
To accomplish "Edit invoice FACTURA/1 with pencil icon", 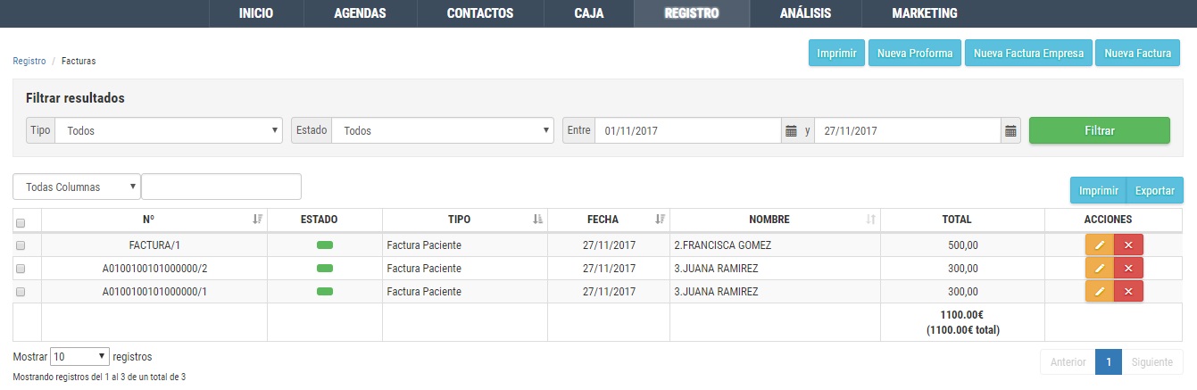I will click(1100, 245).
